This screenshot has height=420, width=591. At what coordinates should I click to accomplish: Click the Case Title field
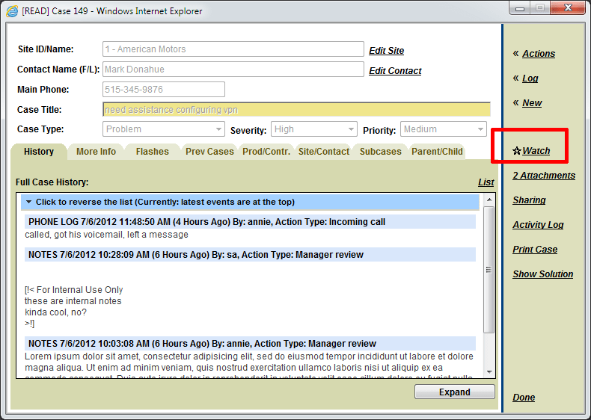tap(296, 110)
